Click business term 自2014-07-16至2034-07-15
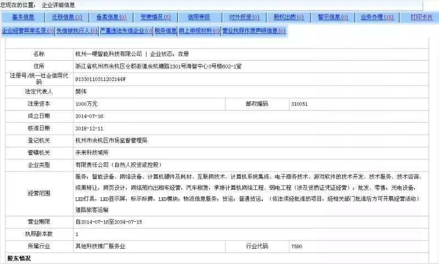This screenshot has height=264, width=439. (x=109, y=222)
